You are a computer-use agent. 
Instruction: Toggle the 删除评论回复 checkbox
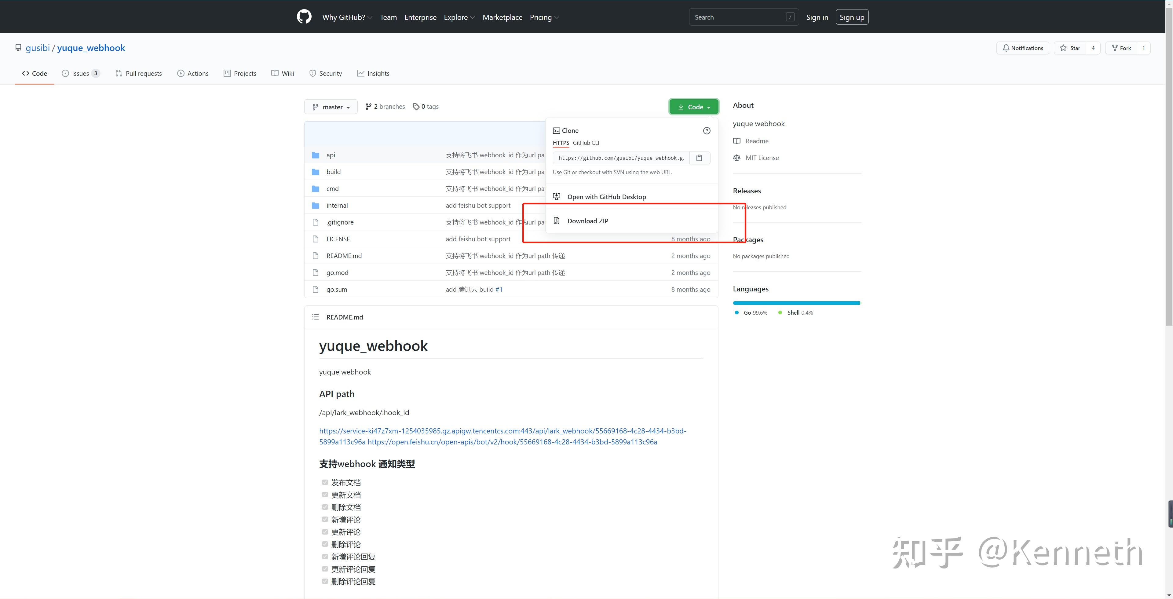coord(325,581)
